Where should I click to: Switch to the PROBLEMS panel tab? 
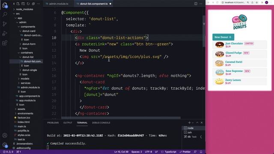click(x=53, y=123)
